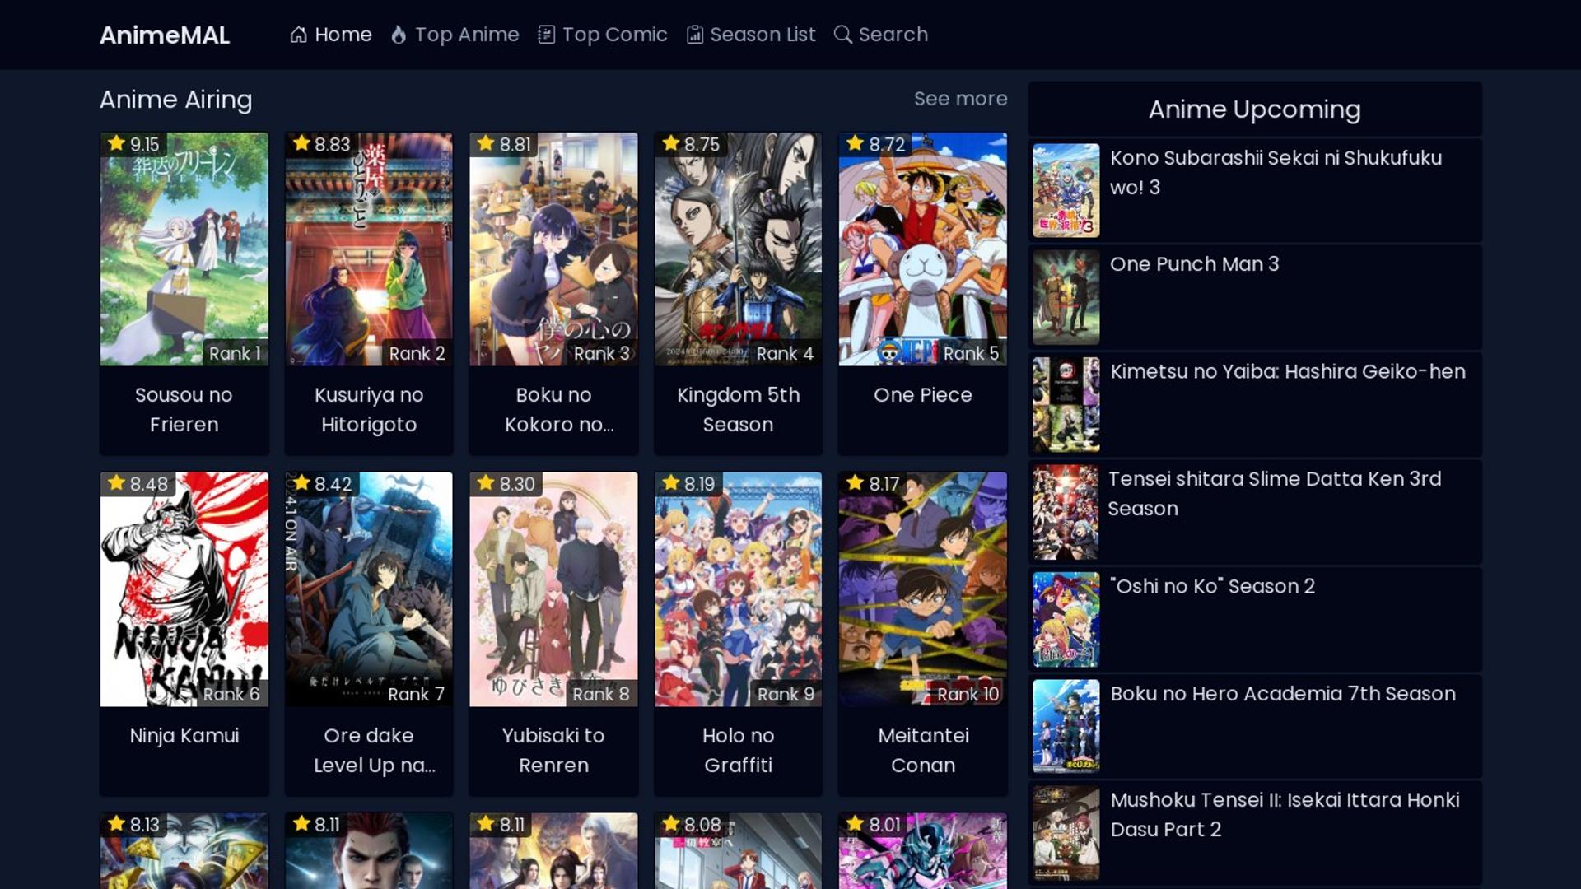This screenshot has width=1581, height=889.
Task: Select the Ninja Kamui poster
Action: 184,589
